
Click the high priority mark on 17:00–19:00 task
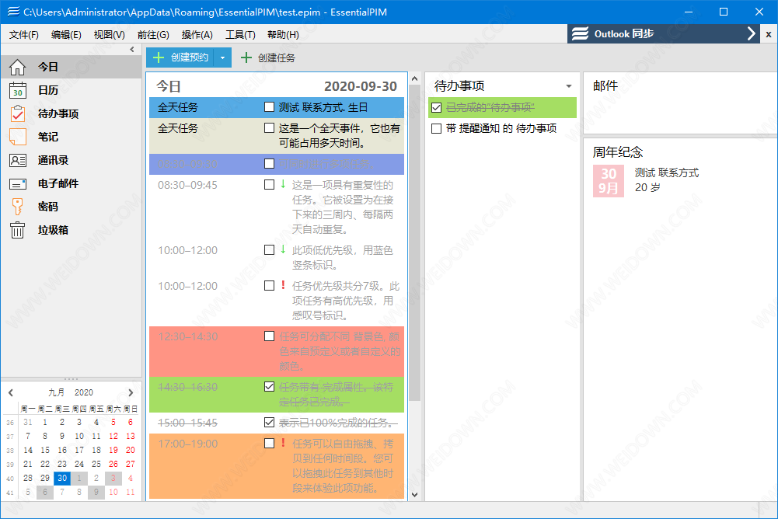point(283,443)
